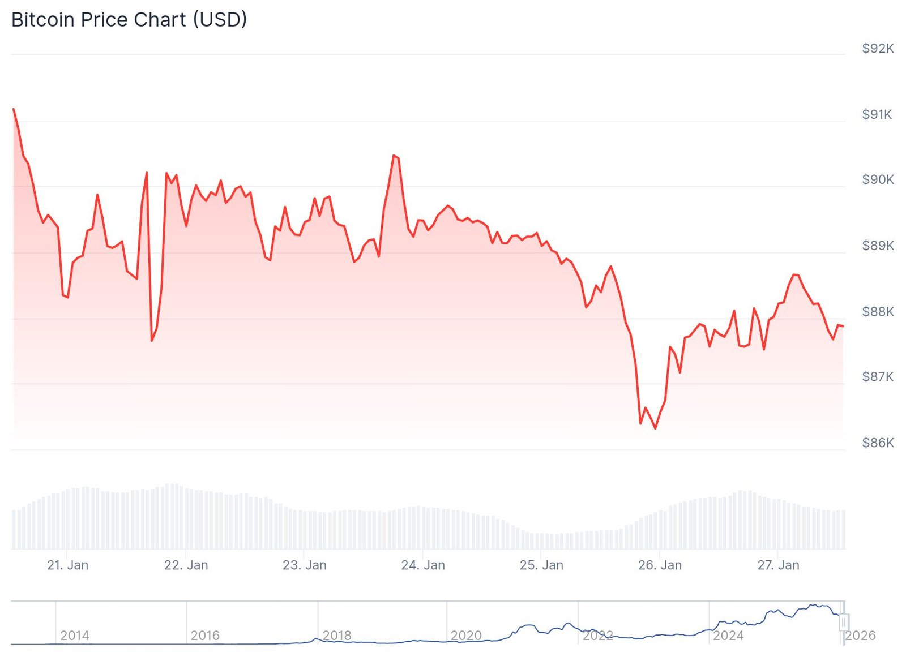Click the lowest price point near 26. Jan
This screenshot has height=661, width=906.
(x=655, y=428)
